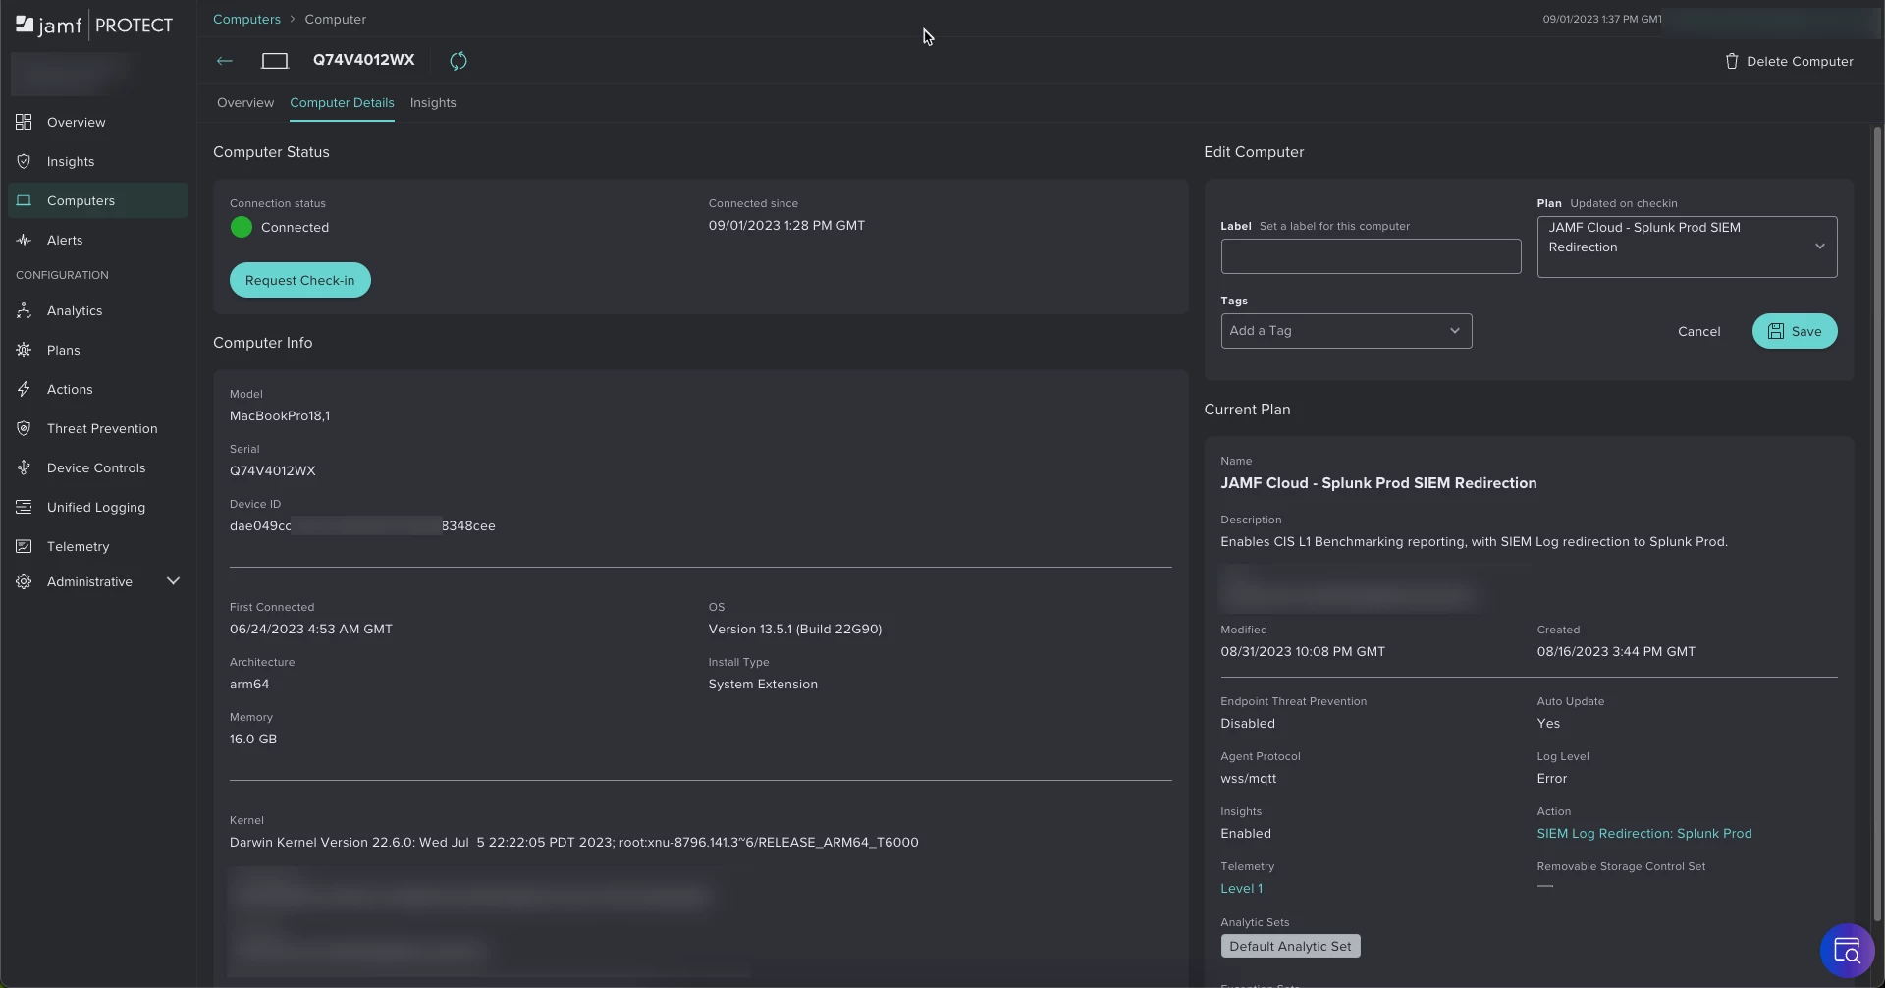The image size is (1885, 988).
Task: Open Alerts in the sidebar
Action: pos(98,240)
